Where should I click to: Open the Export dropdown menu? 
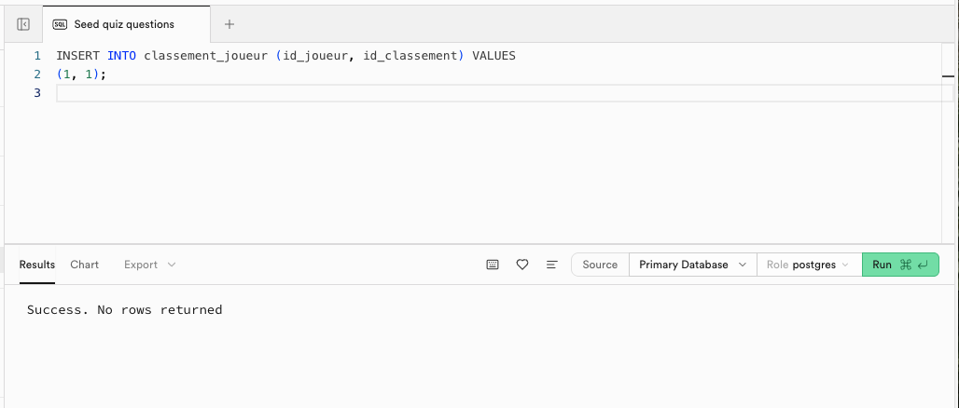[149, 265]
